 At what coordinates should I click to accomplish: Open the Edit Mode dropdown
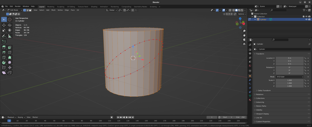pos(15,10)
